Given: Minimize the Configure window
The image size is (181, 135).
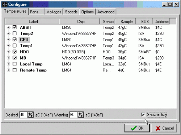Looking at the screenshot, I should [164, 4].
